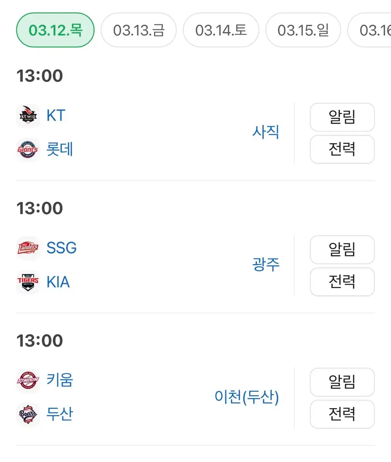This screenshot has height=462, width=391.
Task: Tap the SSG Landers team logo
Action: point(28,248)
